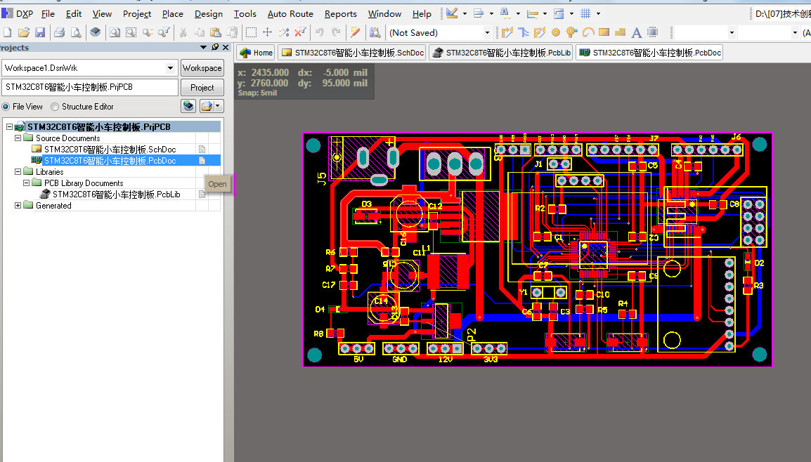Close the Projects panel
Image resolution: width=811 pixels, height=462 pixels.
pos(226,47)
